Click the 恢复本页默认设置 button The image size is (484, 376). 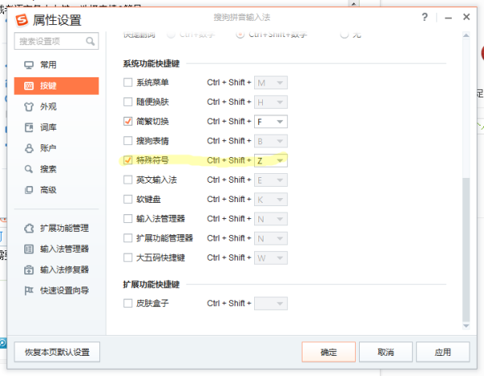57,352
